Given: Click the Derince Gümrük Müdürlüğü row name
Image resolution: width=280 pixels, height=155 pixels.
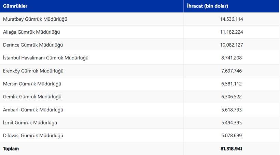Looking at the screenshot, I should 33,45.
